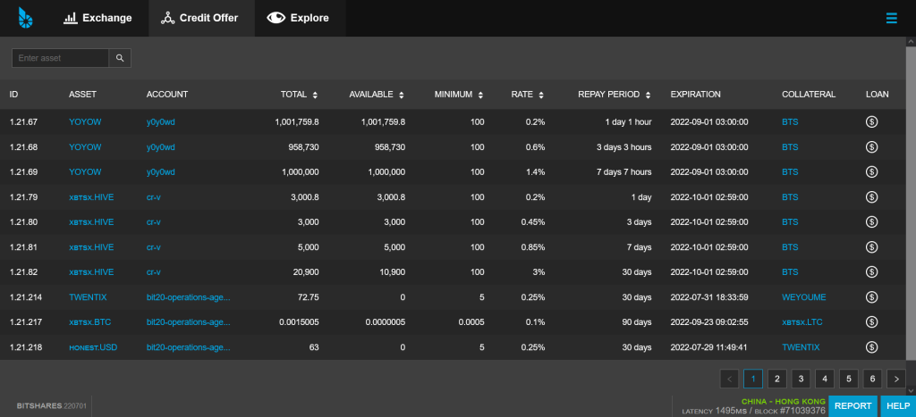Sort by Repay Period column
The image size is (916, 417).
tap(615, 95)
